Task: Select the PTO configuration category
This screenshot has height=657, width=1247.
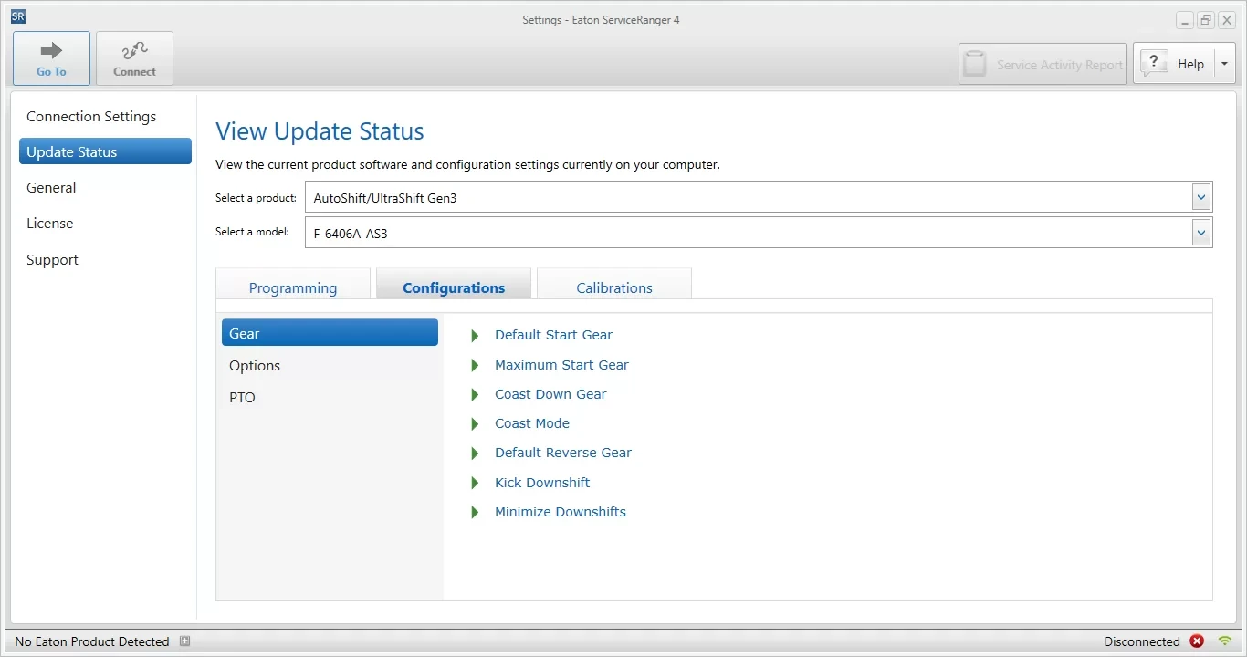Action: coord(243,398)
